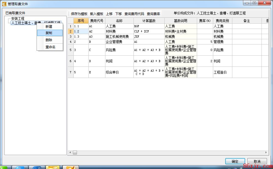Select 重命名 in the context menu
The image size is (273, 169).
(50, 47)
